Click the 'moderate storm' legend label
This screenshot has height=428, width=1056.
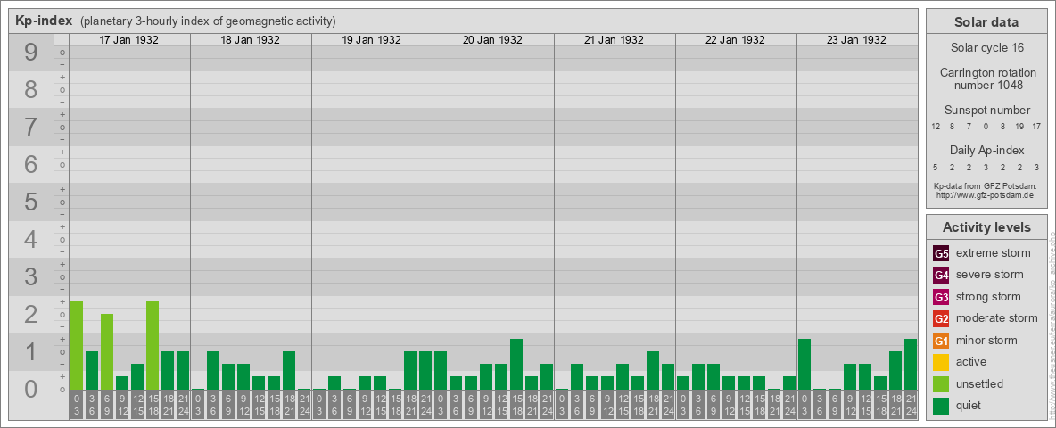(997, 318)
